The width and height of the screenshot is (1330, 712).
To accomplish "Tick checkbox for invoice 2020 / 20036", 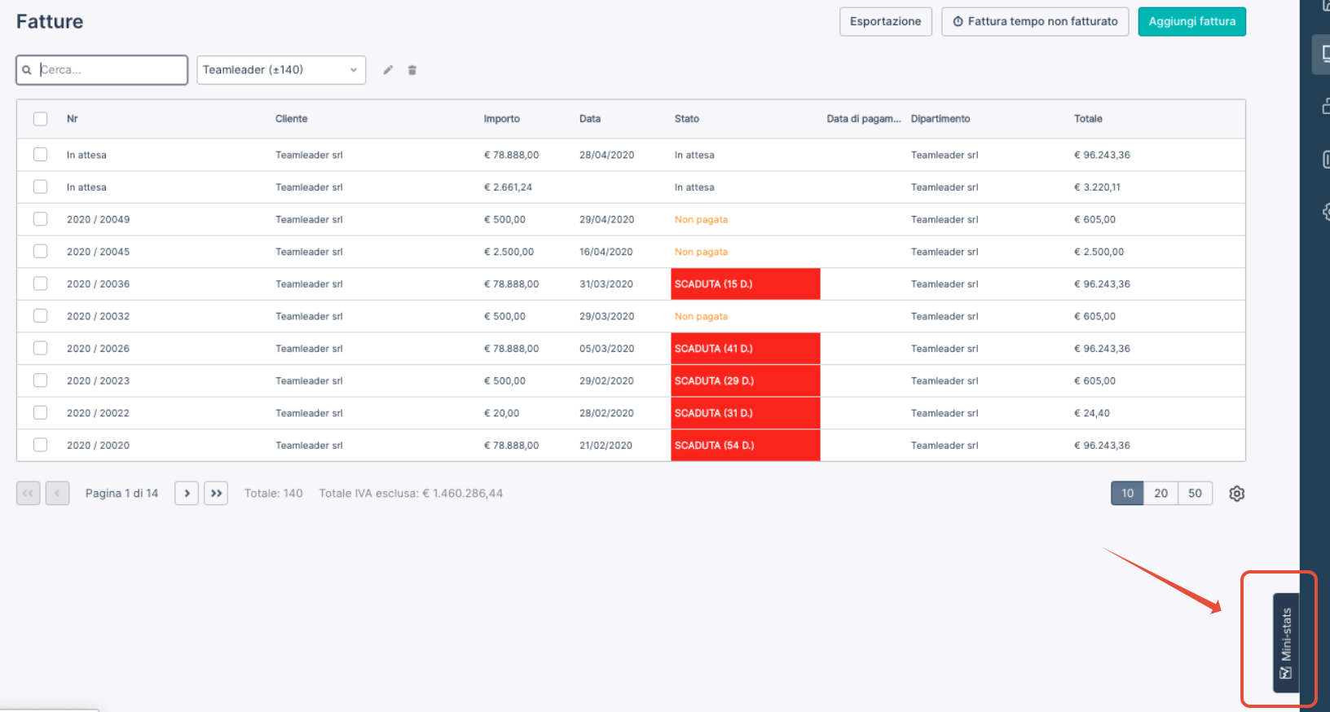I will tap(40, 283).
